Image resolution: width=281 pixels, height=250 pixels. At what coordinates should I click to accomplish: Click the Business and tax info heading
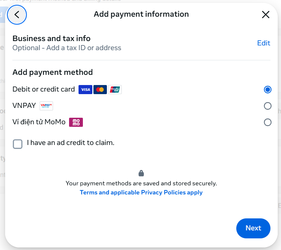point(51,38)
